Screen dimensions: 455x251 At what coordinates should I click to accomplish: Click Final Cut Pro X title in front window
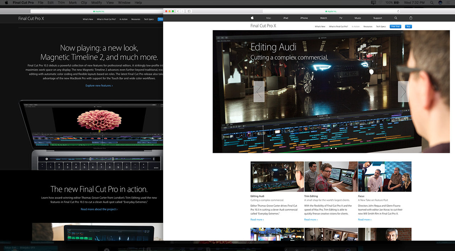[x=263, y=26]
